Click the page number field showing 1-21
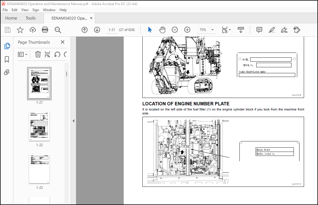Viewport: 318px width, 205px height. point(112,30)
